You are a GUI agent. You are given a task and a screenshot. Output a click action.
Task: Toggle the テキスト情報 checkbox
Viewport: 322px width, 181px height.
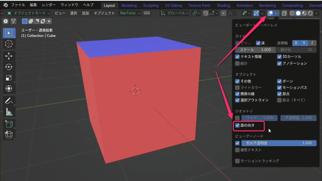click(237, 57)
